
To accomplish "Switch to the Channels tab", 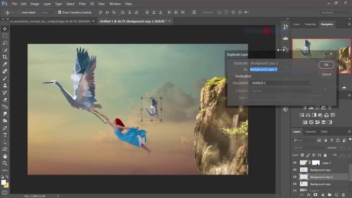I will click(x=311, y=131).
